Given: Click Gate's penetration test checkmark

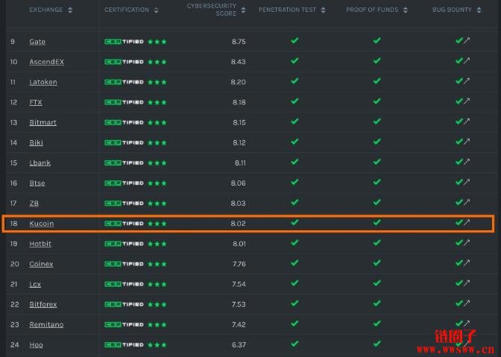Looking at the screenshot, I should coord(294,40).
